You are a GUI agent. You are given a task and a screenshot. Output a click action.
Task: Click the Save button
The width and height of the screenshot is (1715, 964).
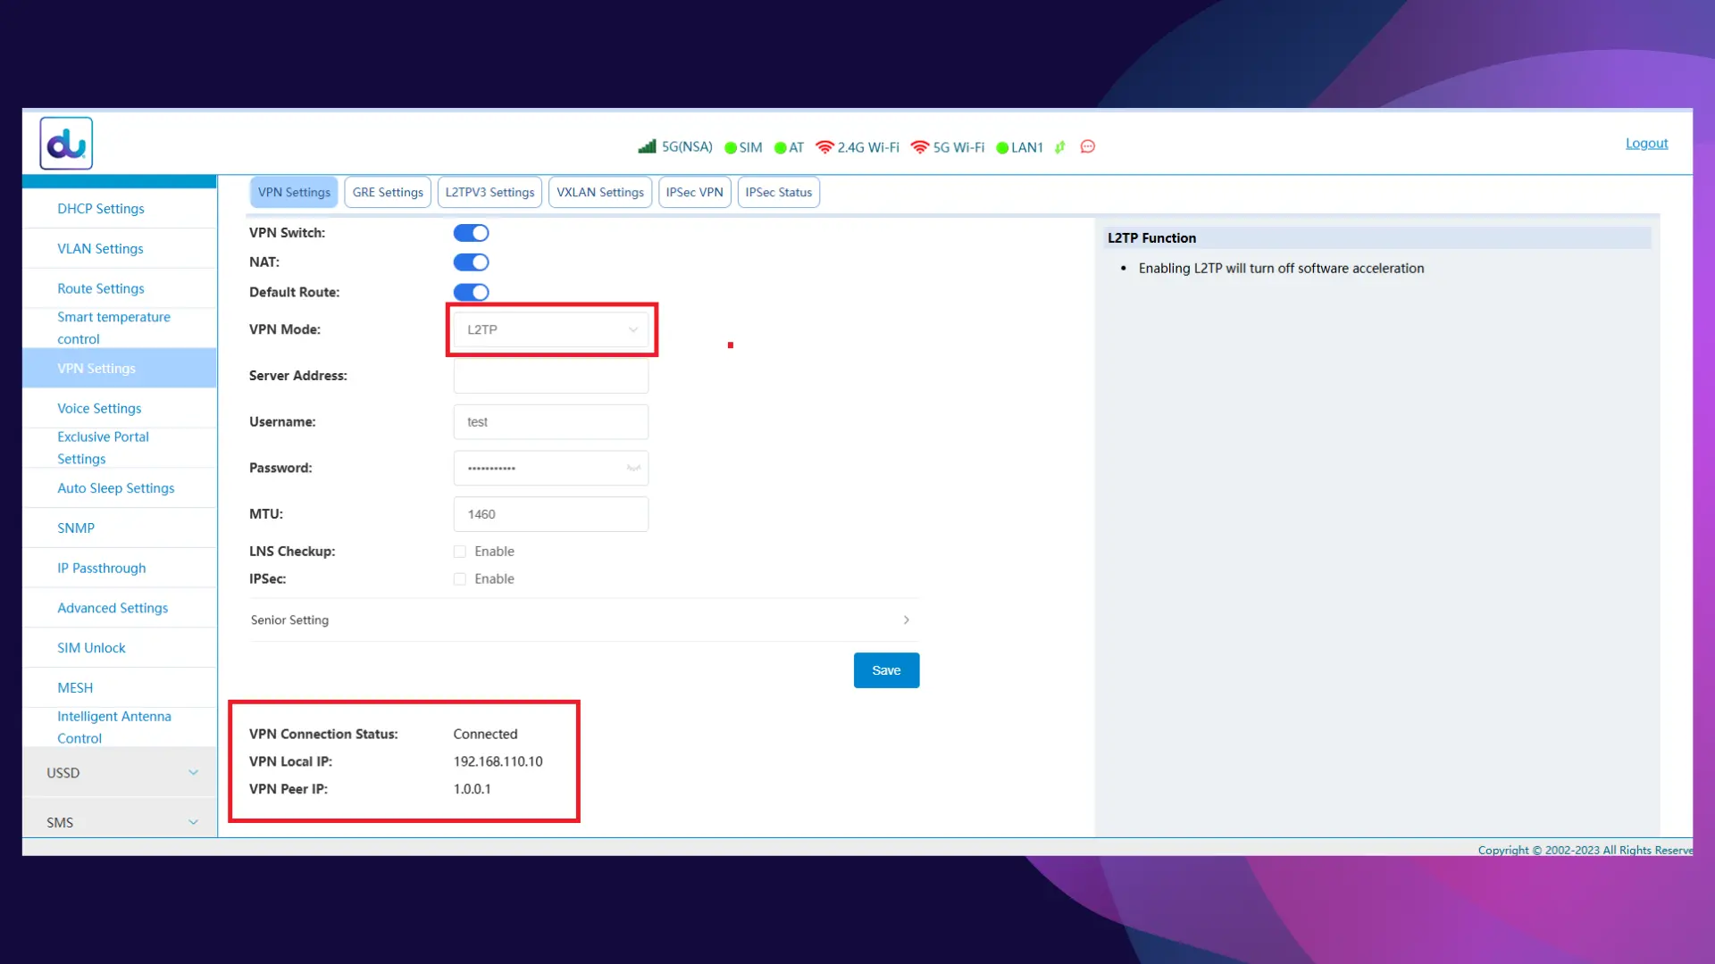pos(886,670)
